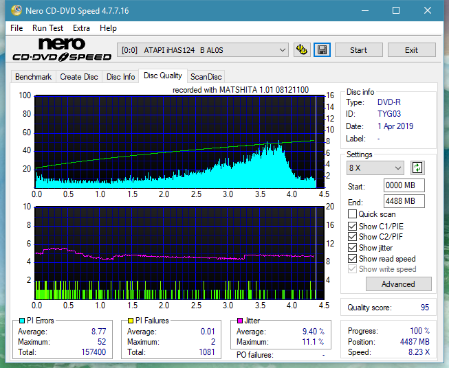Image resolution: width=449 pixels, height=368 pixels.
Task: Click the PI Failures Total value 1081
Action: pyautogui.click(x=207, y=352)
